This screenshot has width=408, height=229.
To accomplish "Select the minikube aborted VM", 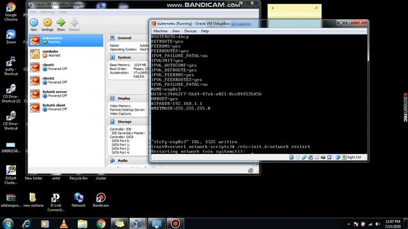I will pos(66,53).
